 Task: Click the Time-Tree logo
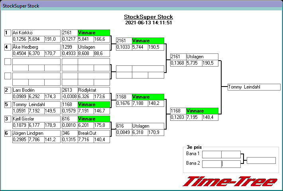click(230, 181)
